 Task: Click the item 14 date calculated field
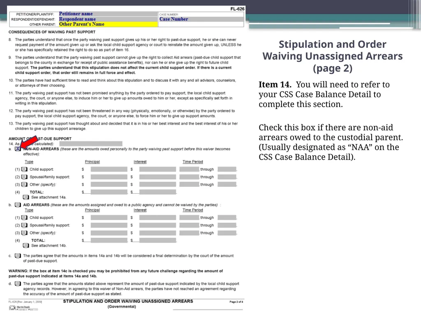(x=91, y=144)
